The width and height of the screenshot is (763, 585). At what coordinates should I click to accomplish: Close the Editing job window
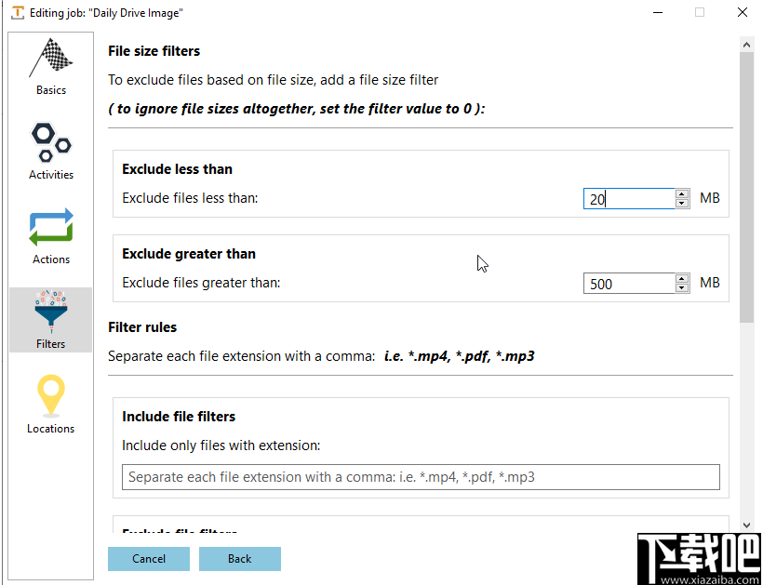pyautogui.click(x=742, y=13)
